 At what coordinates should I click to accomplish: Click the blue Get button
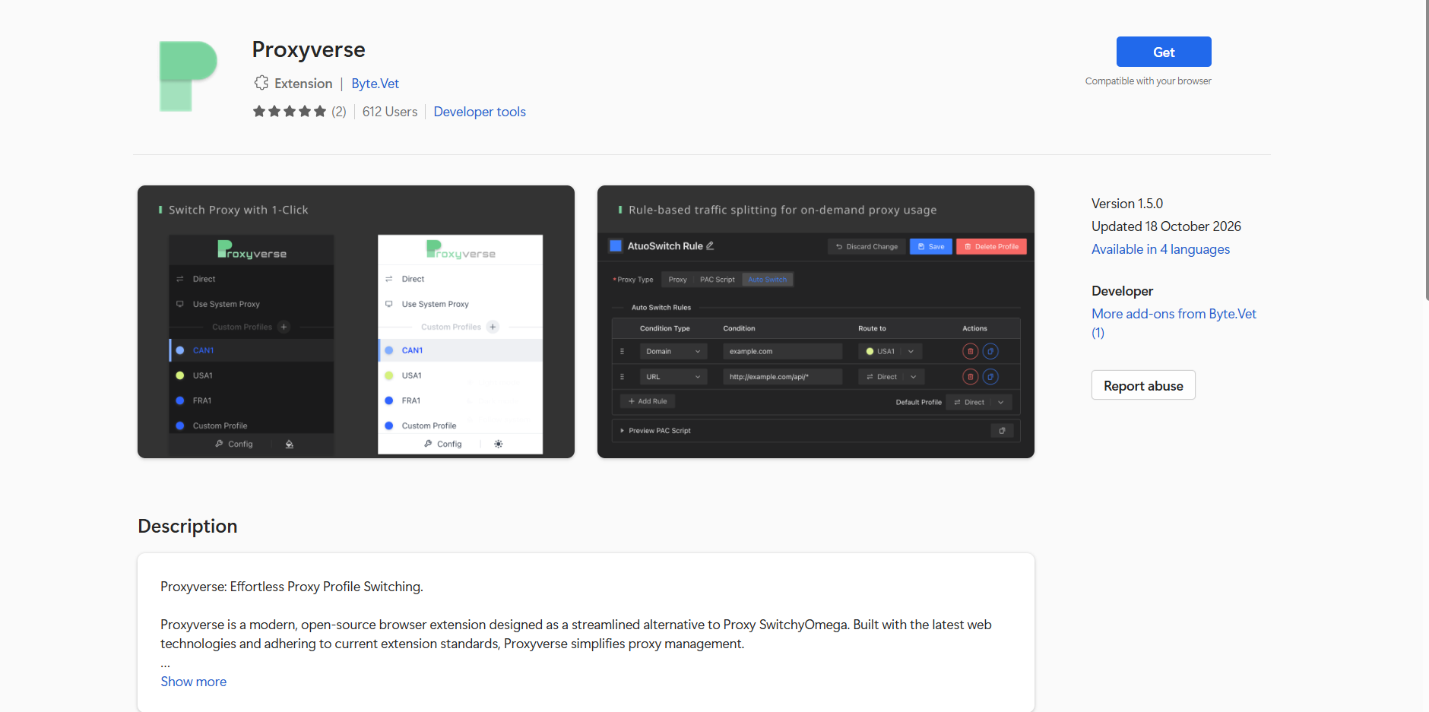pos(1163,52)
